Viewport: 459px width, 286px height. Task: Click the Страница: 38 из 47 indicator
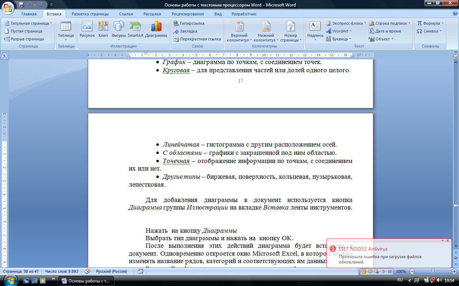point(21,271)
